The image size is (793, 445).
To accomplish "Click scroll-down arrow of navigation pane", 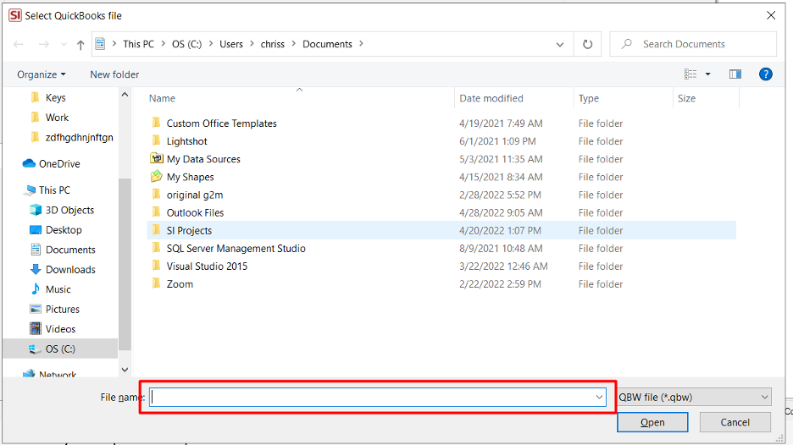I will coord(125,370).
